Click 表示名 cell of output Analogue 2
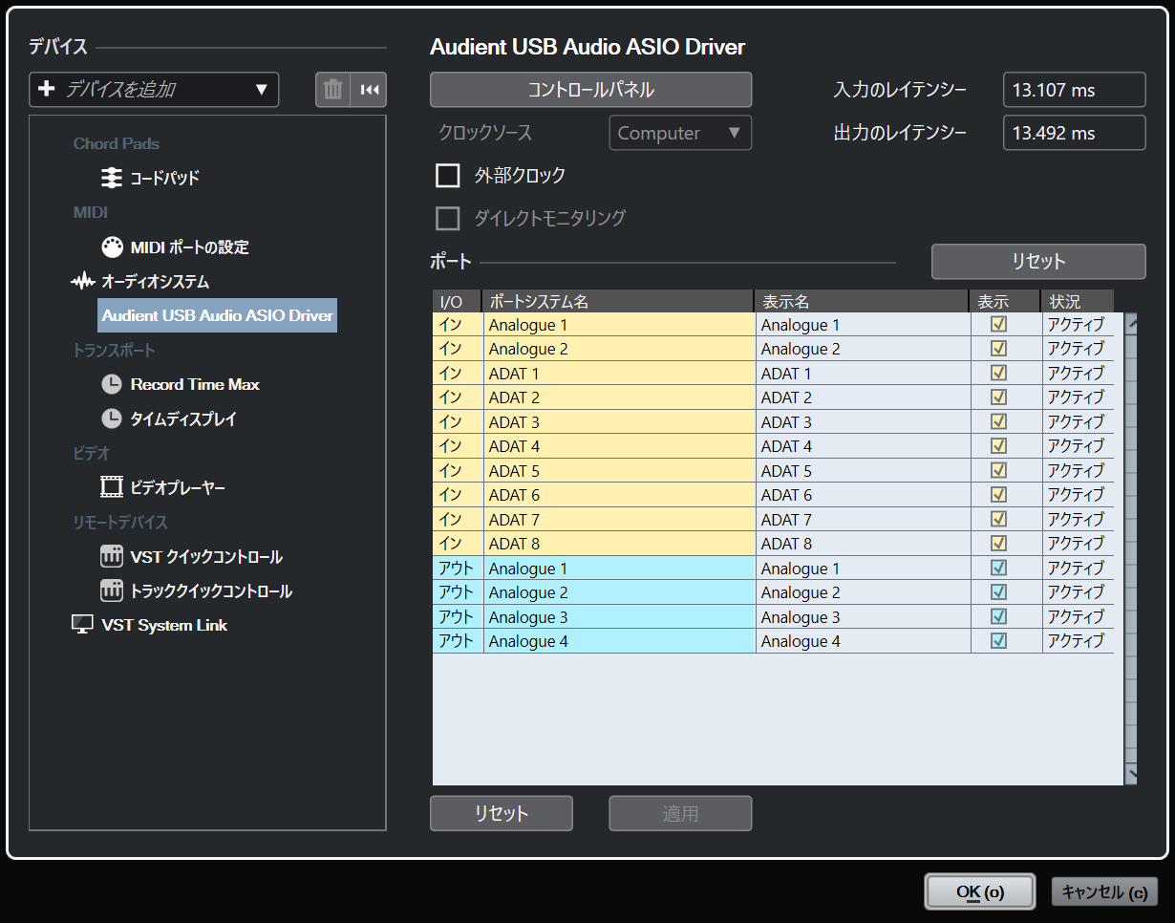The height and width of the screenshot is (923, 1175). pos(863,592)
